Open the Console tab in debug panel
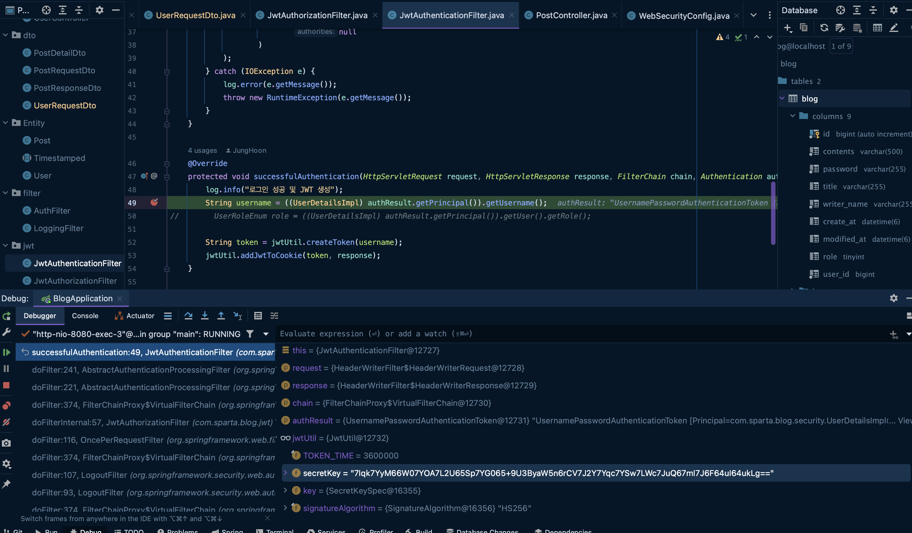This screenshot has height=533, width=912. point(85,316)
